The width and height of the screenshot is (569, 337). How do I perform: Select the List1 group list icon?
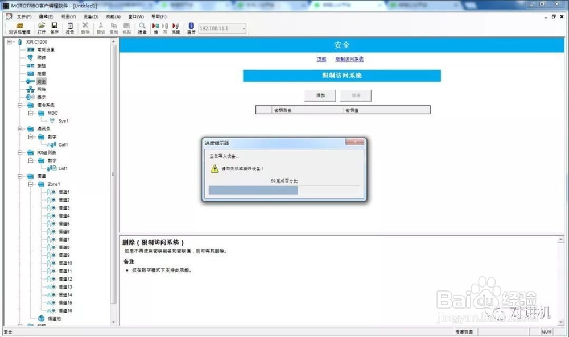tap(52, 168)
